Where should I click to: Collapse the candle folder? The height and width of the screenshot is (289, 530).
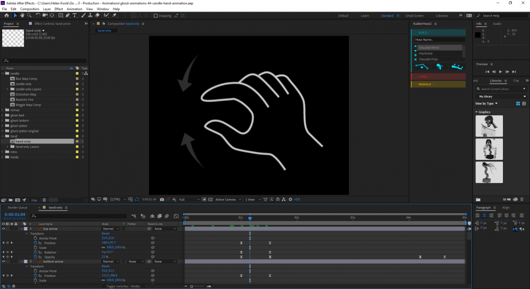click(x=3, y=73)
